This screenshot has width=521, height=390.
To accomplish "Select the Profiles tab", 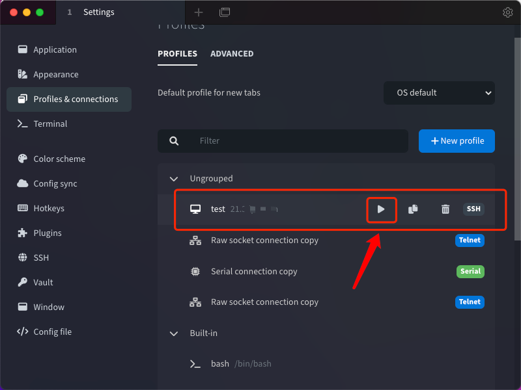I will coord(177,54).
